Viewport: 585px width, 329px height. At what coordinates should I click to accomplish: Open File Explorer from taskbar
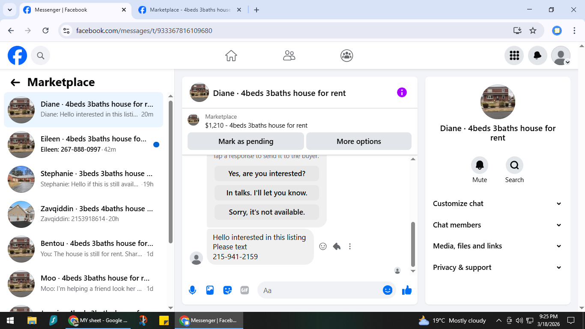pos(32,320)
